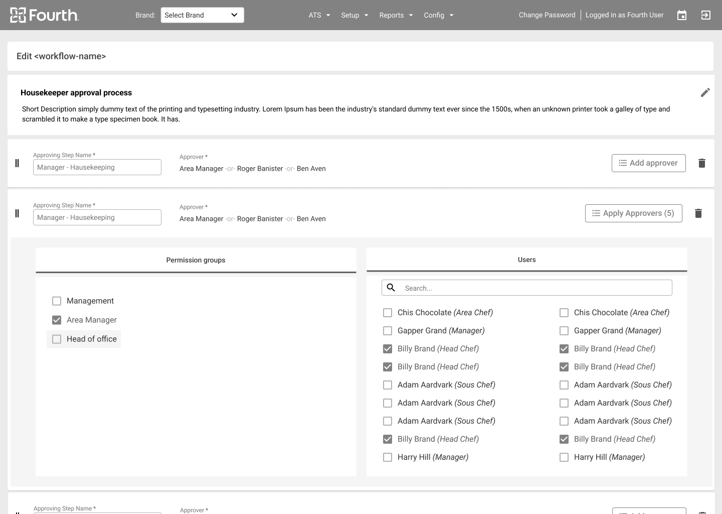Screen dimensions: 722x514
Task: Focus the Users search field
Action: [534, 288]
